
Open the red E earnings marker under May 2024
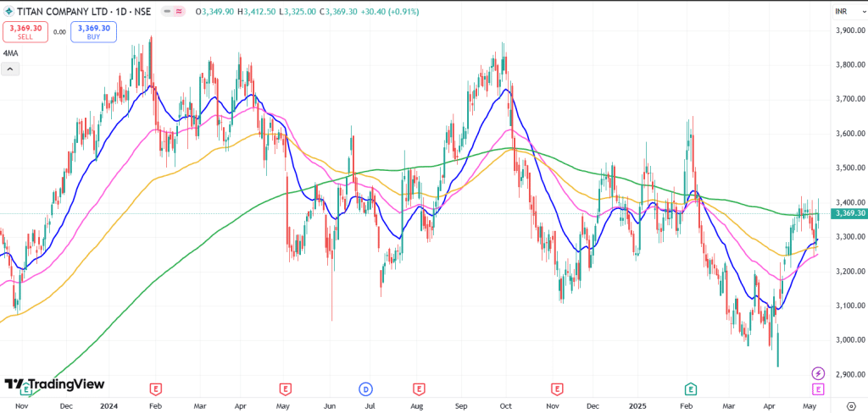coord(286,389)
